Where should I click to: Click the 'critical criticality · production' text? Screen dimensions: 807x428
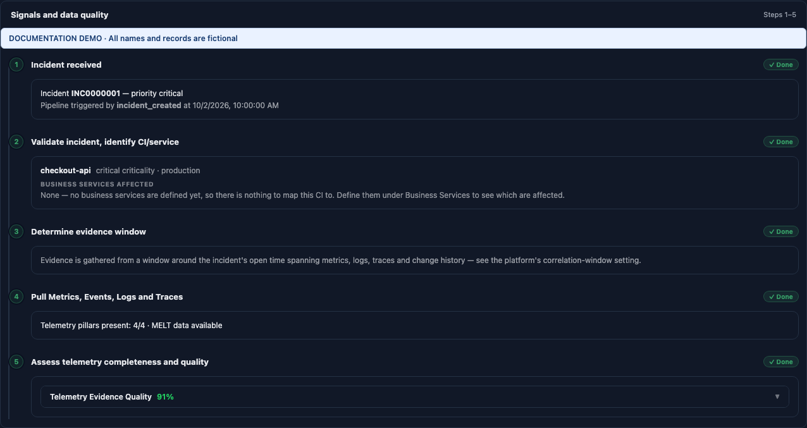(x=148, y=171)
